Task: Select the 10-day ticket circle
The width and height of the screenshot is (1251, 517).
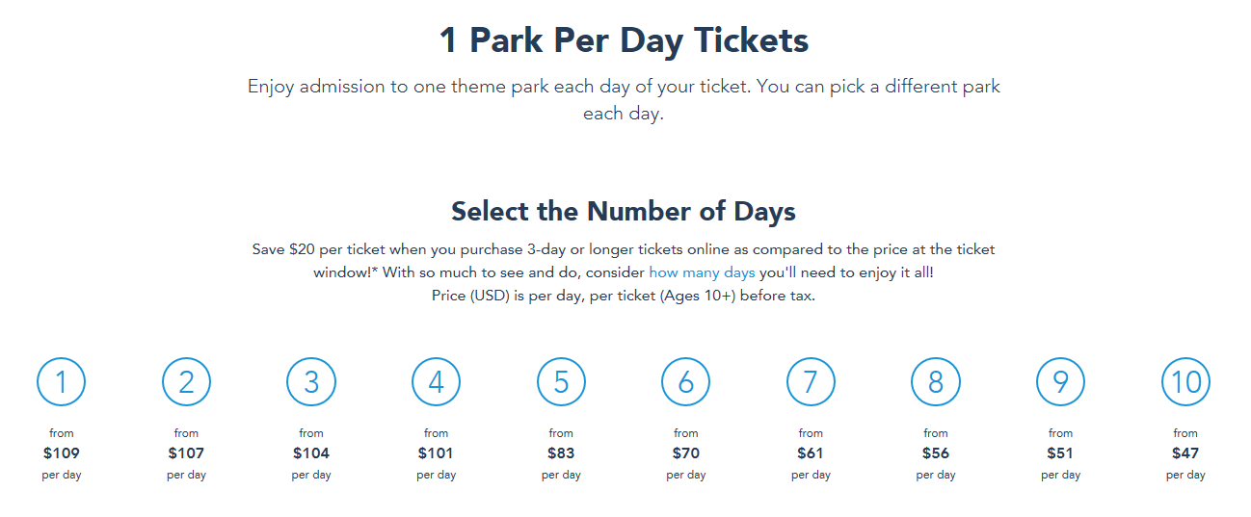Action: (x=1185, y=382)
